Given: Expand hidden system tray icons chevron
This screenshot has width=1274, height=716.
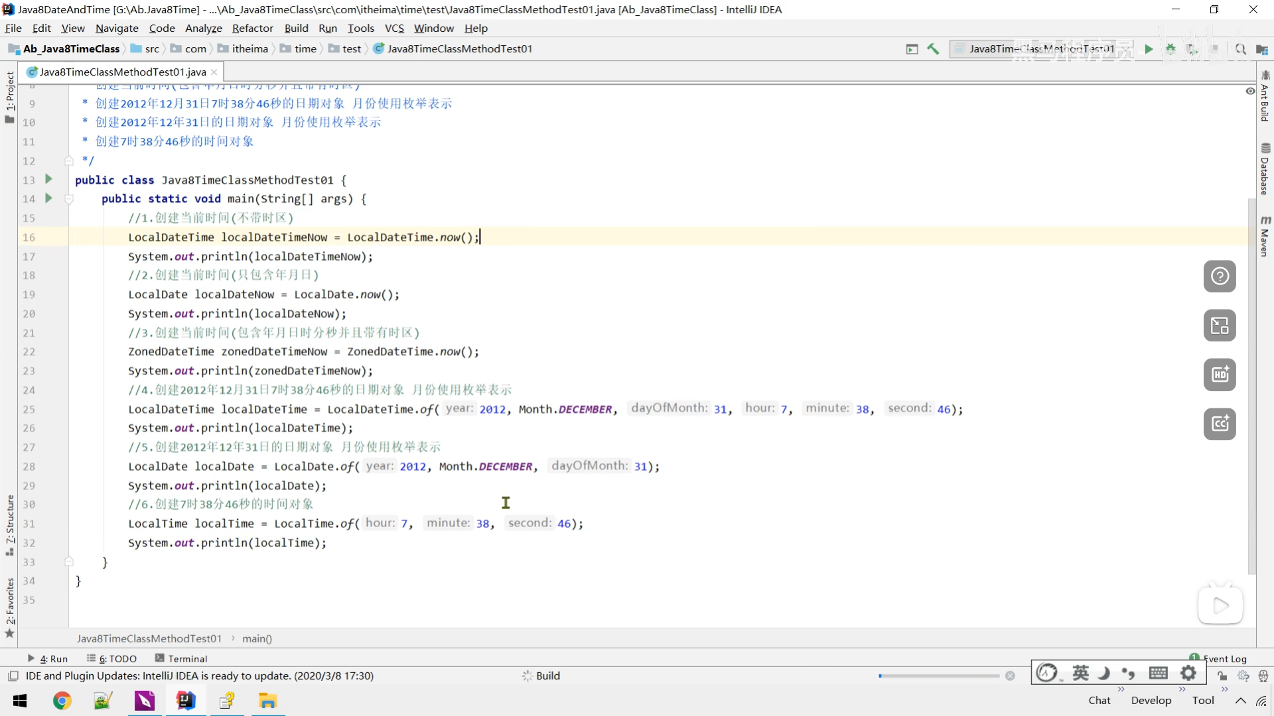Looking at the screenshot, I should pyautogui.click(x=1240, y=701).
